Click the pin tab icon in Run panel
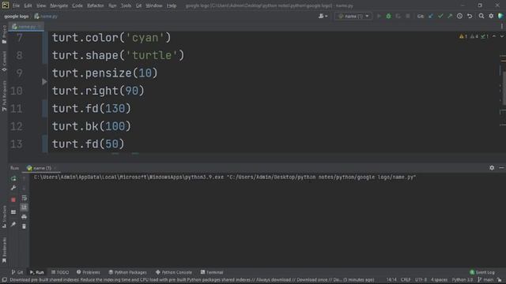This screenshot has width=506, height=284. coord(13,224)
